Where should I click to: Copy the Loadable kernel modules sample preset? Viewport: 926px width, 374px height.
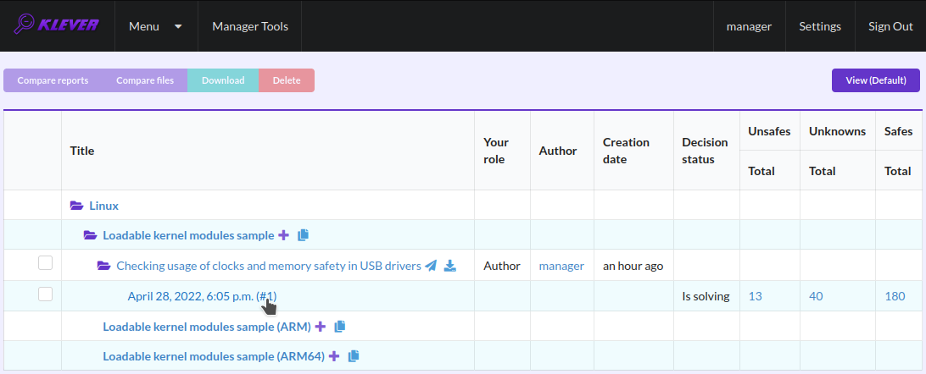303,235
